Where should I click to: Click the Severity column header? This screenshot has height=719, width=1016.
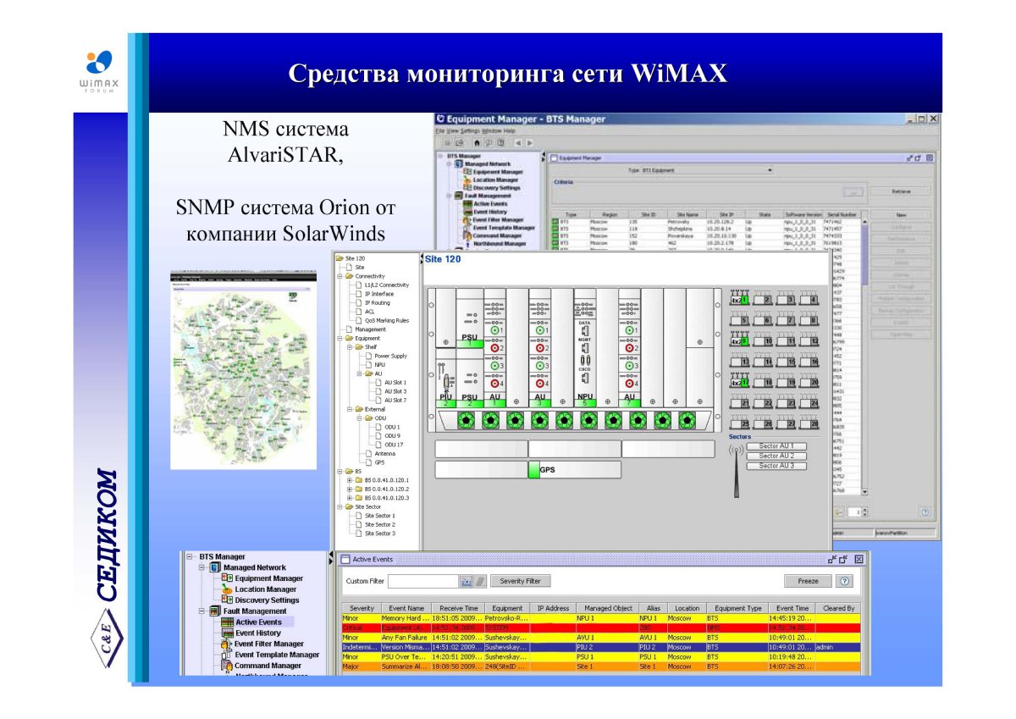point(362,608)
